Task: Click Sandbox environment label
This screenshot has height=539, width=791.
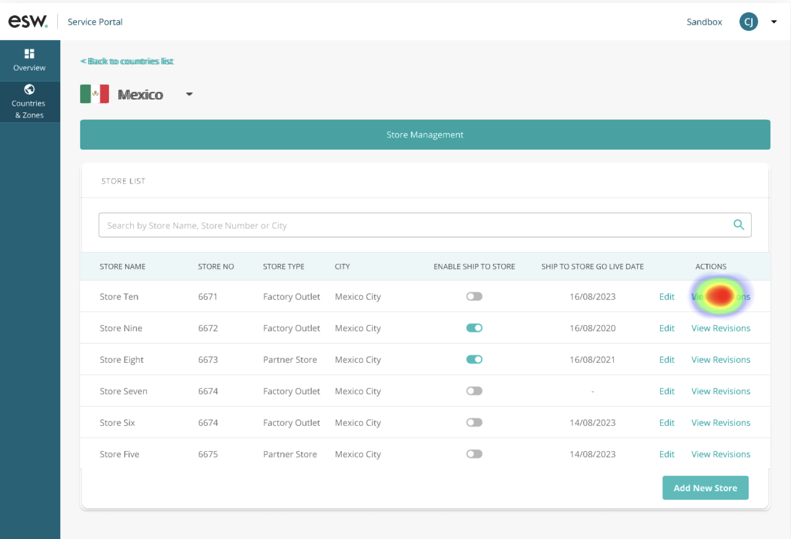Action: (704, 22)
